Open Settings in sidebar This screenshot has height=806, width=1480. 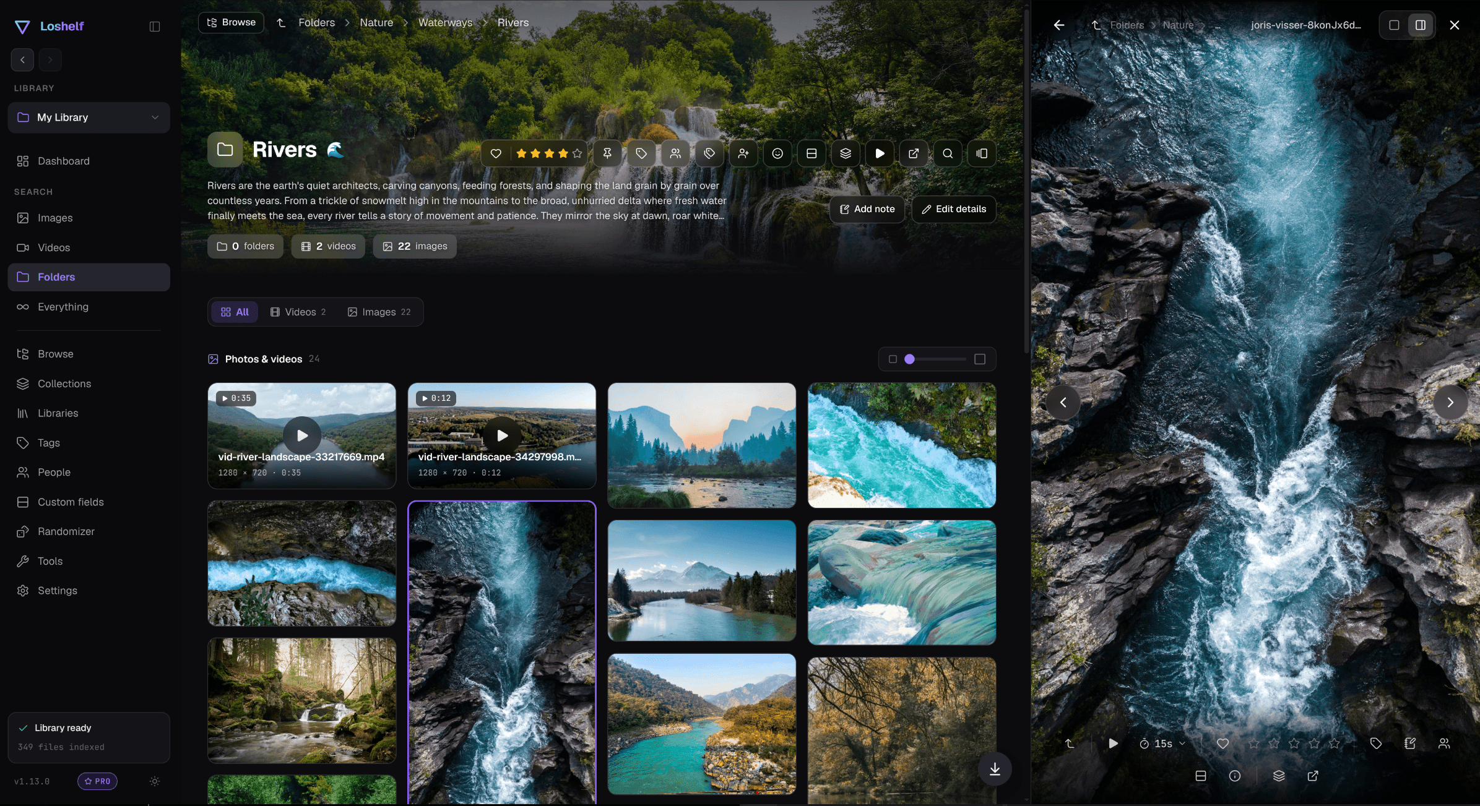(89, 591)
